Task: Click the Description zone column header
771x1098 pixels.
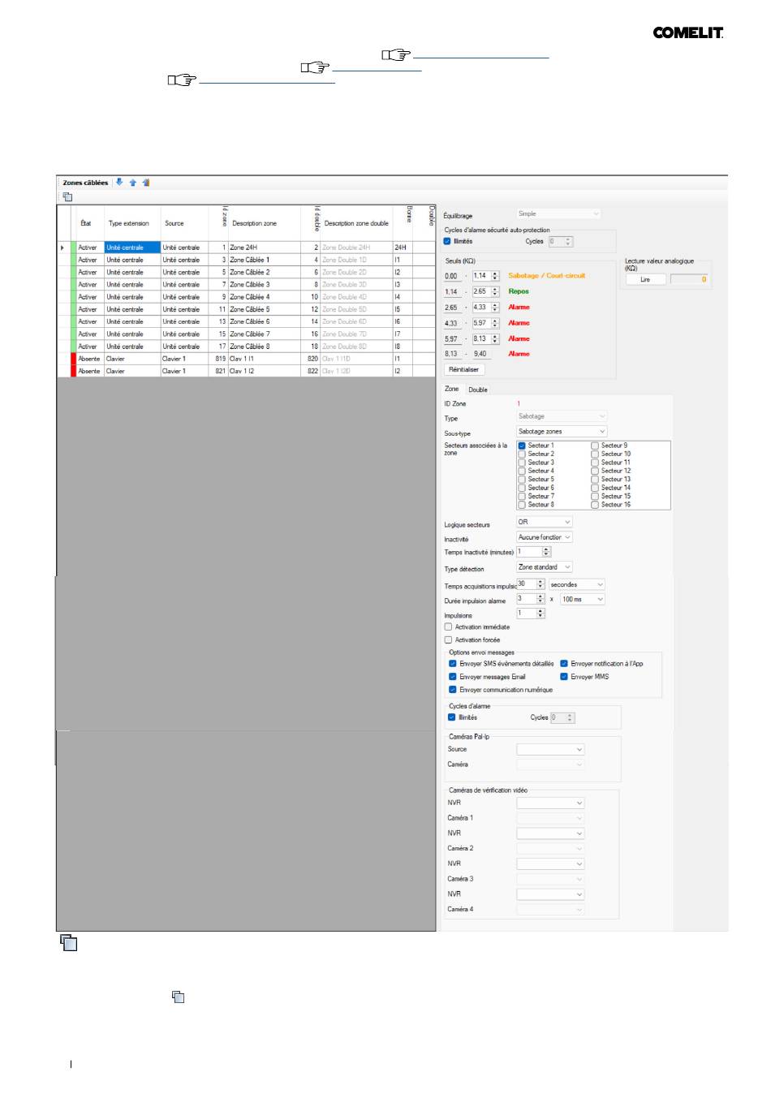Action: tap(264, 223)
